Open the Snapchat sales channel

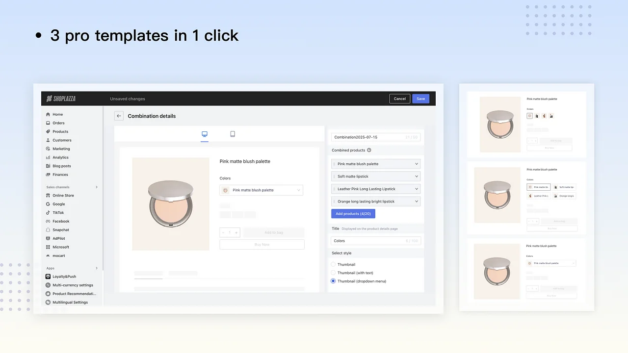click(60, 229)
